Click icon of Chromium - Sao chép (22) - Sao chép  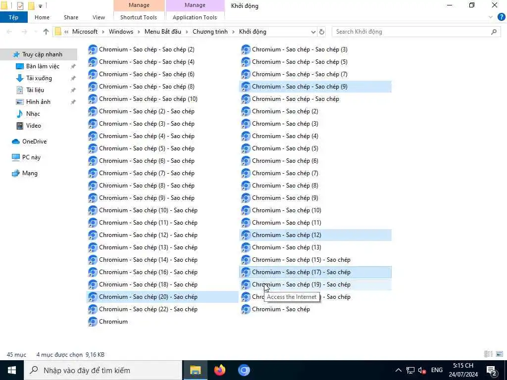pos(93,309)
